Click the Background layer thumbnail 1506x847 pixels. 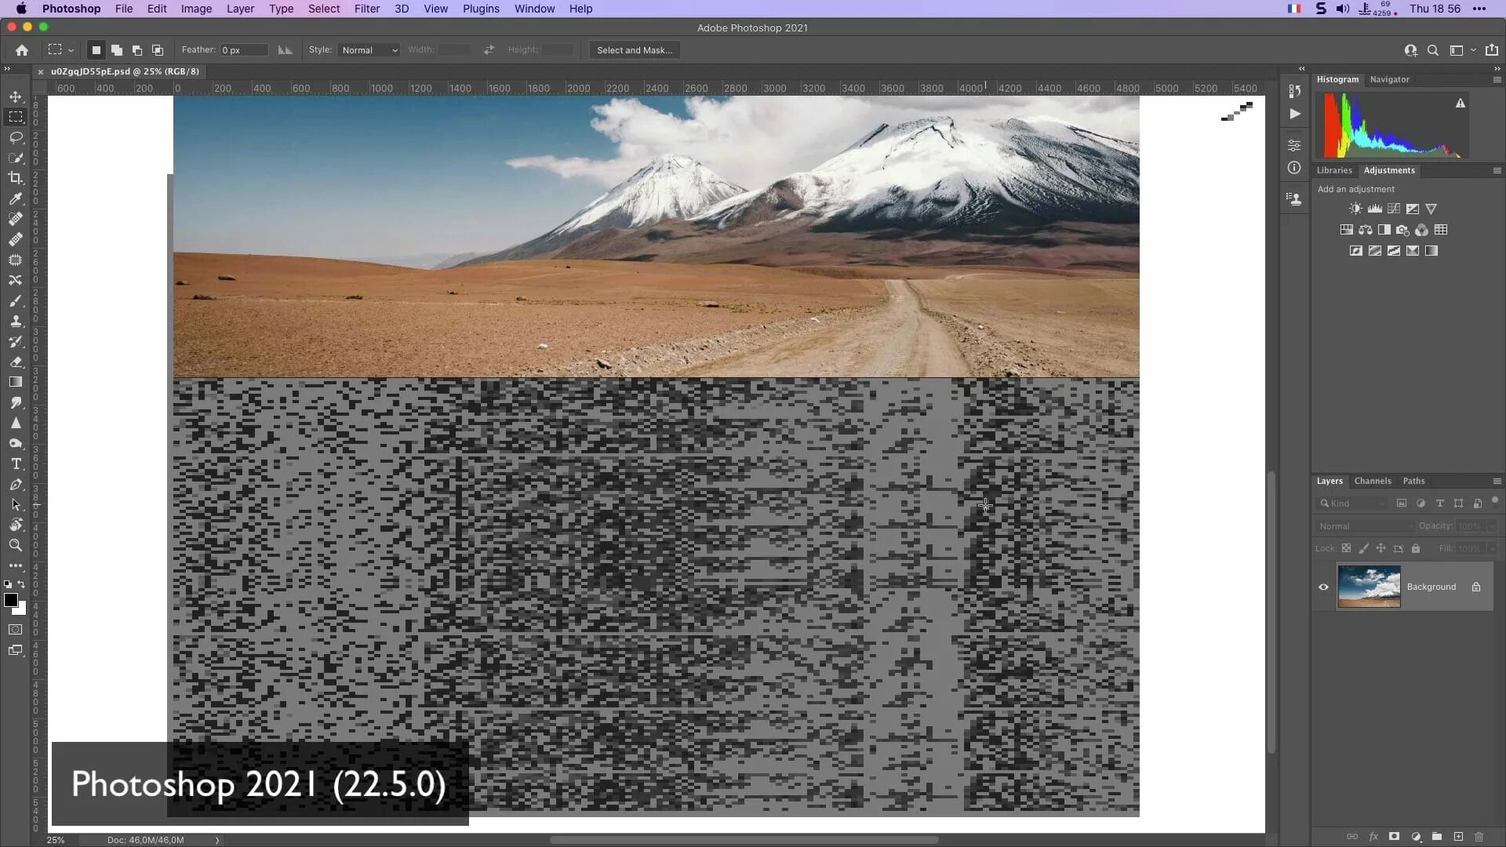click(x=1369, y=587)
